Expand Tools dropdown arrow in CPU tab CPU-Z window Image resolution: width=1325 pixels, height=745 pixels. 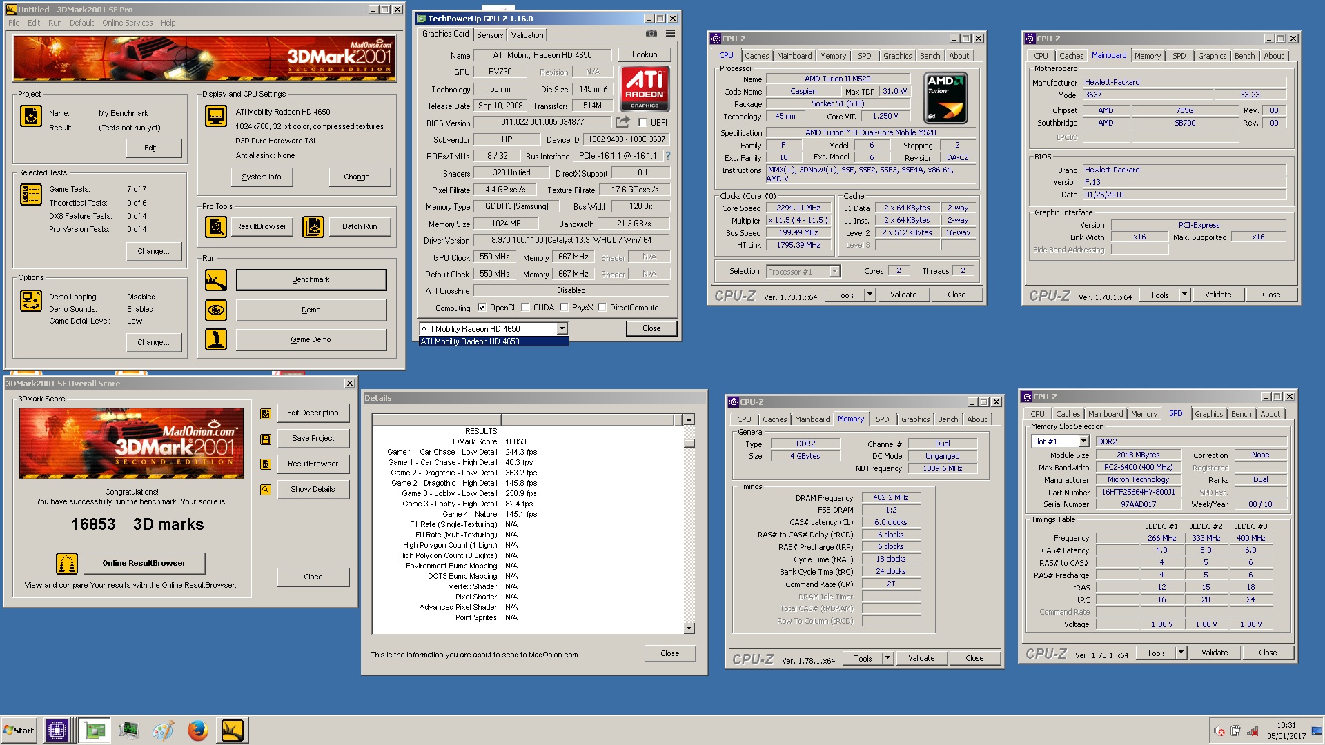[x=870, y=295]
